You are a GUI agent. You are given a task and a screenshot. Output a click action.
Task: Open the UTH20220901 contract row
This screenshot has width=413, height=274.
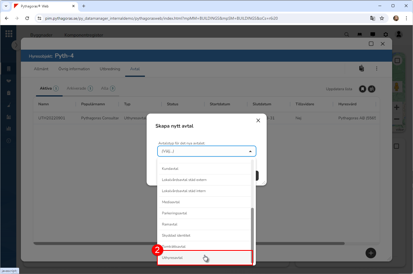click(52, 118)
